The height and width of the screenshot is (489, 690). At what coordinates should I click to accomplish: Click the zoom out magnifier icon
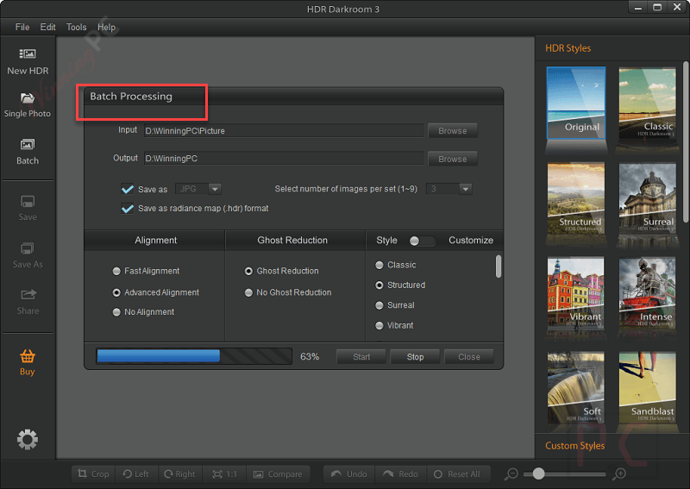pos(511,474)
